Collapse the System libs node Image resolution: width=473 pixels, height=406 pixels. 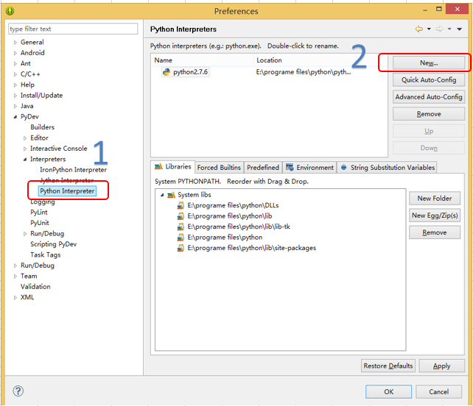[162, 195]
